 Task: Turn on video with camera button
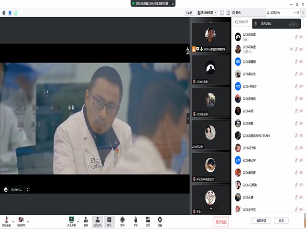tap(21, 221)
